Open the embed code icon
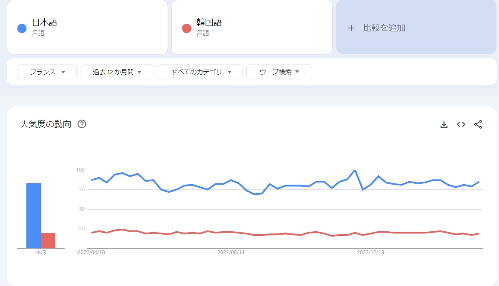The height and width of the screenshot is (286, 499). 461,124
